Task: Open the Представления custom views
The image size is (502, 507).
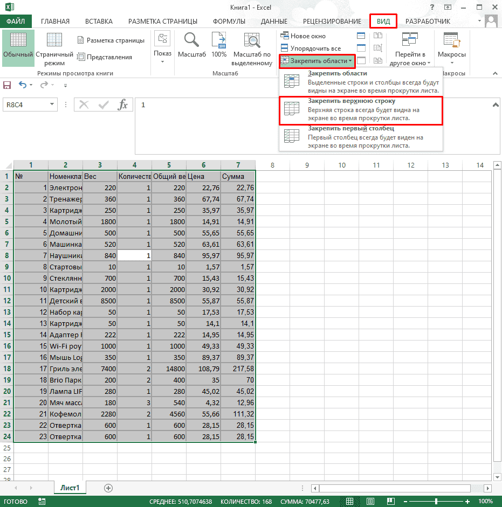Action: click(105, 57)
